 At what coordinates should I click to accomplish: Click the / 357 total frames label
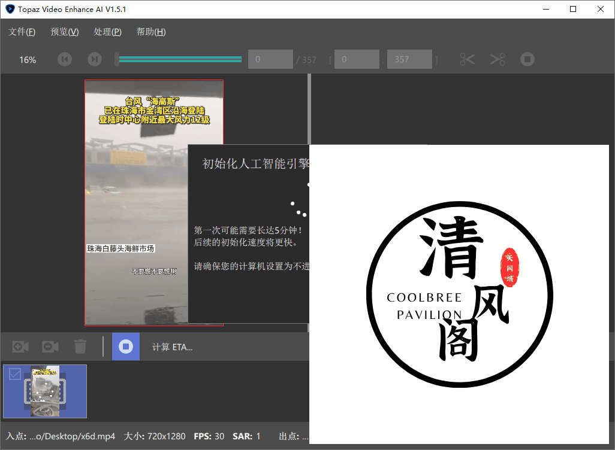coord(306,59)
